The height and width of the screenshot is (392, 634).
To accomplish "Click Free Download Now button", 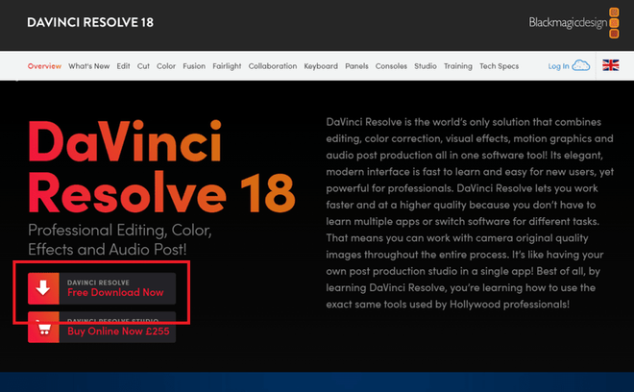I will (x=102, y=288).
